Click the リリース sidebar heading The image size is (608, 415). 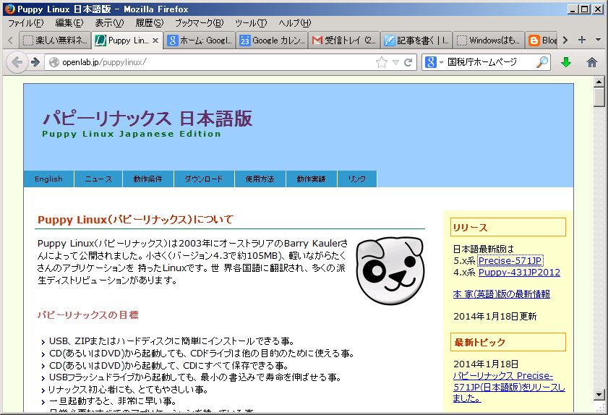(508, 227)
